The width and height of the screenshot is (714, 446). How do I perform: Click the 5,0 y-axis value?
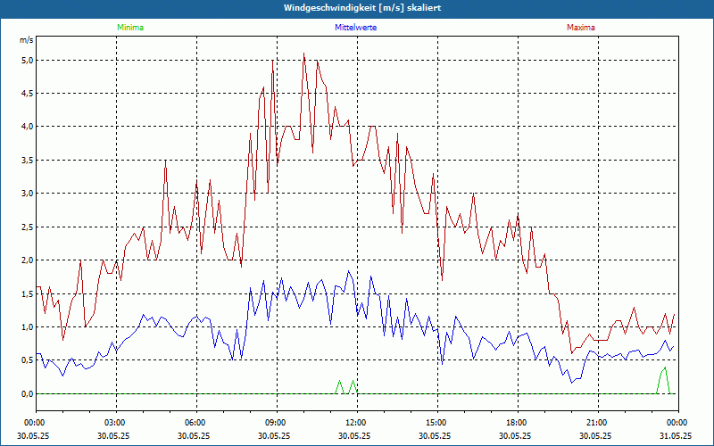click(28, 60)
